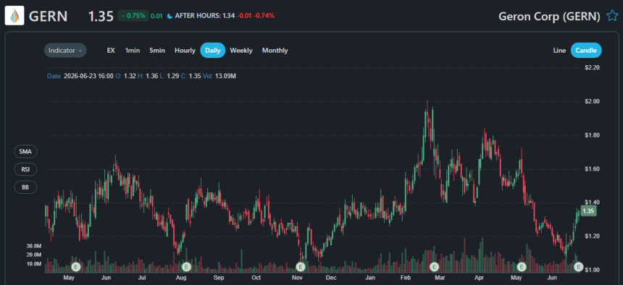Add GERN to favorites with star icon
This screenshot has width=623, height=285.
pyautogui.click(x=612, y=16)
